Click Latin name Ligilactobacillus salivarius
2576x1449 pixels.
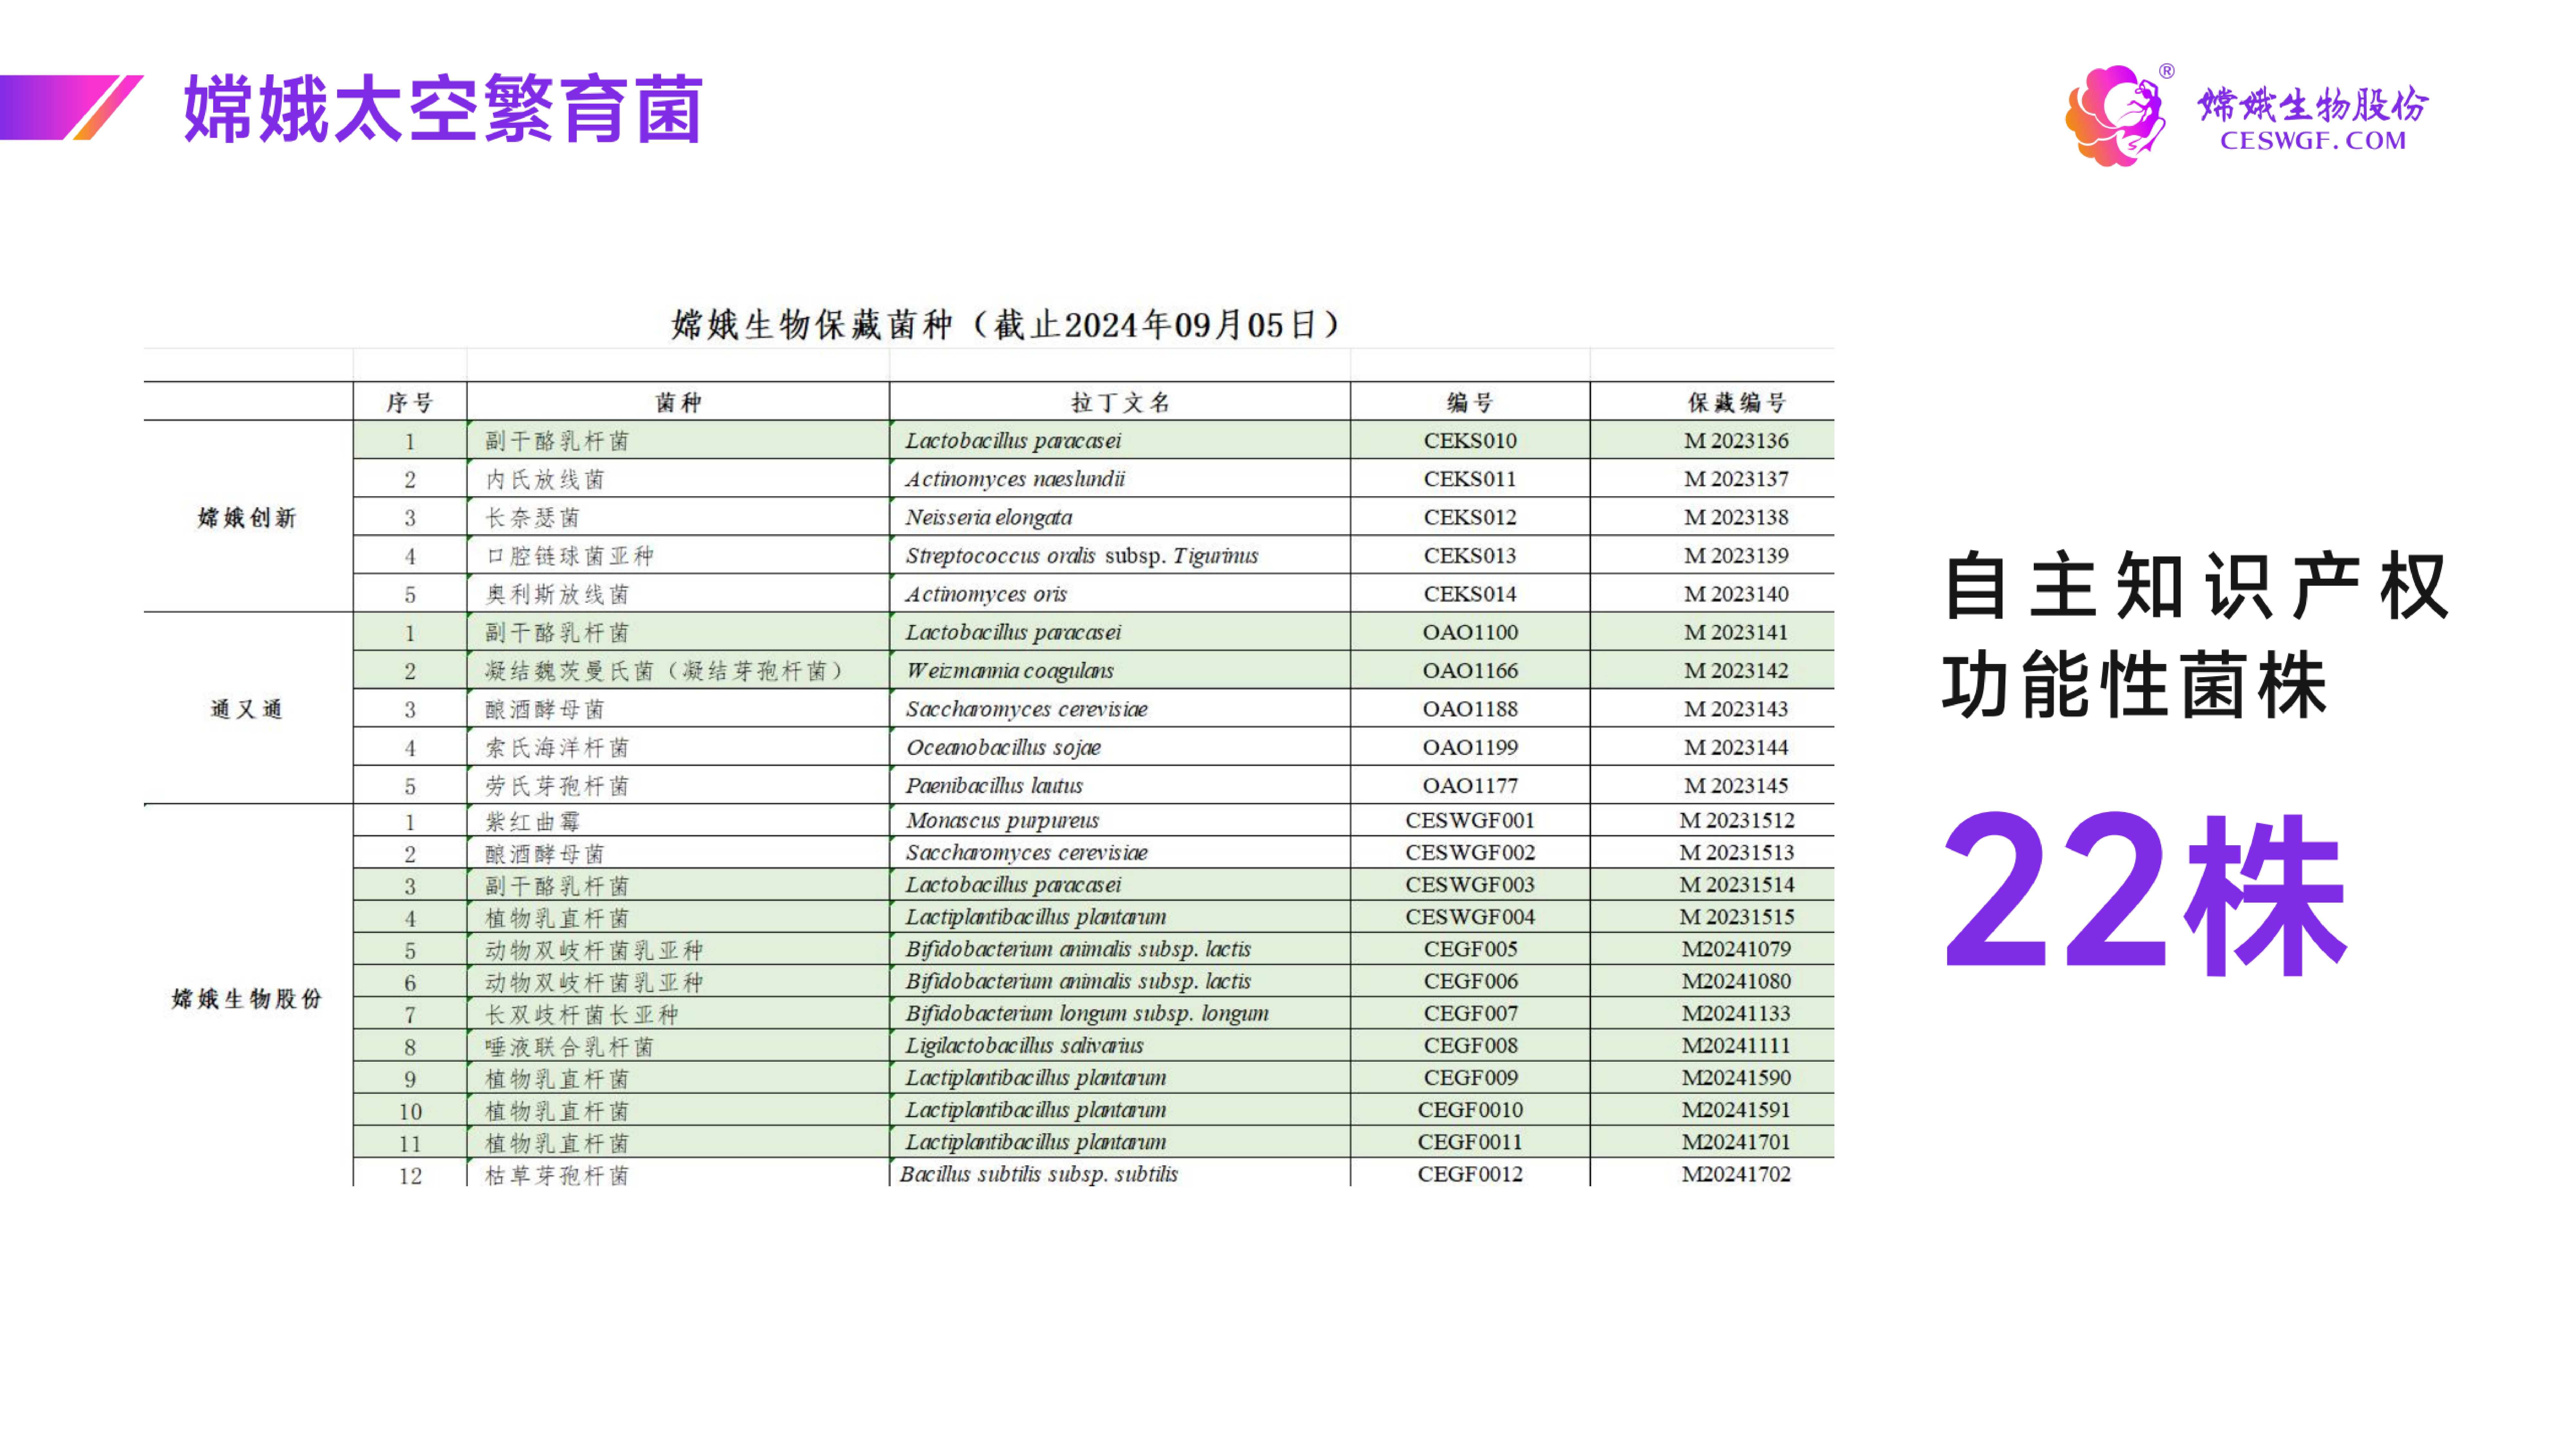pos(1024,1046)
